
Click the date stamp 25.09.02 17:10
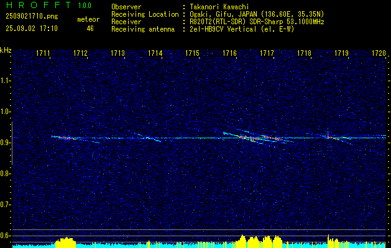[x=32, y=29]
